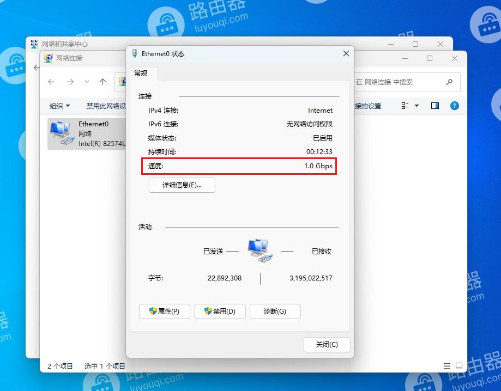Click the network computers icon in 活动 section
This screenshot has height=391, width=501.
(260, 251)
